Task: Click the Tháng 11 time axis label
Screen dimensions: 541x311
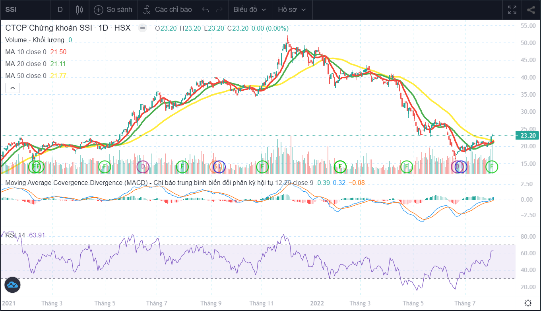Action: click(x=262, y=303)
